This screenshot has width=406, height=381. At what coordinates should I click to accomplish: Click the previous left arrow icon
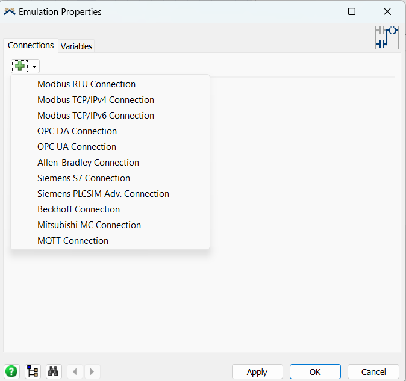(x=75, y=372)
